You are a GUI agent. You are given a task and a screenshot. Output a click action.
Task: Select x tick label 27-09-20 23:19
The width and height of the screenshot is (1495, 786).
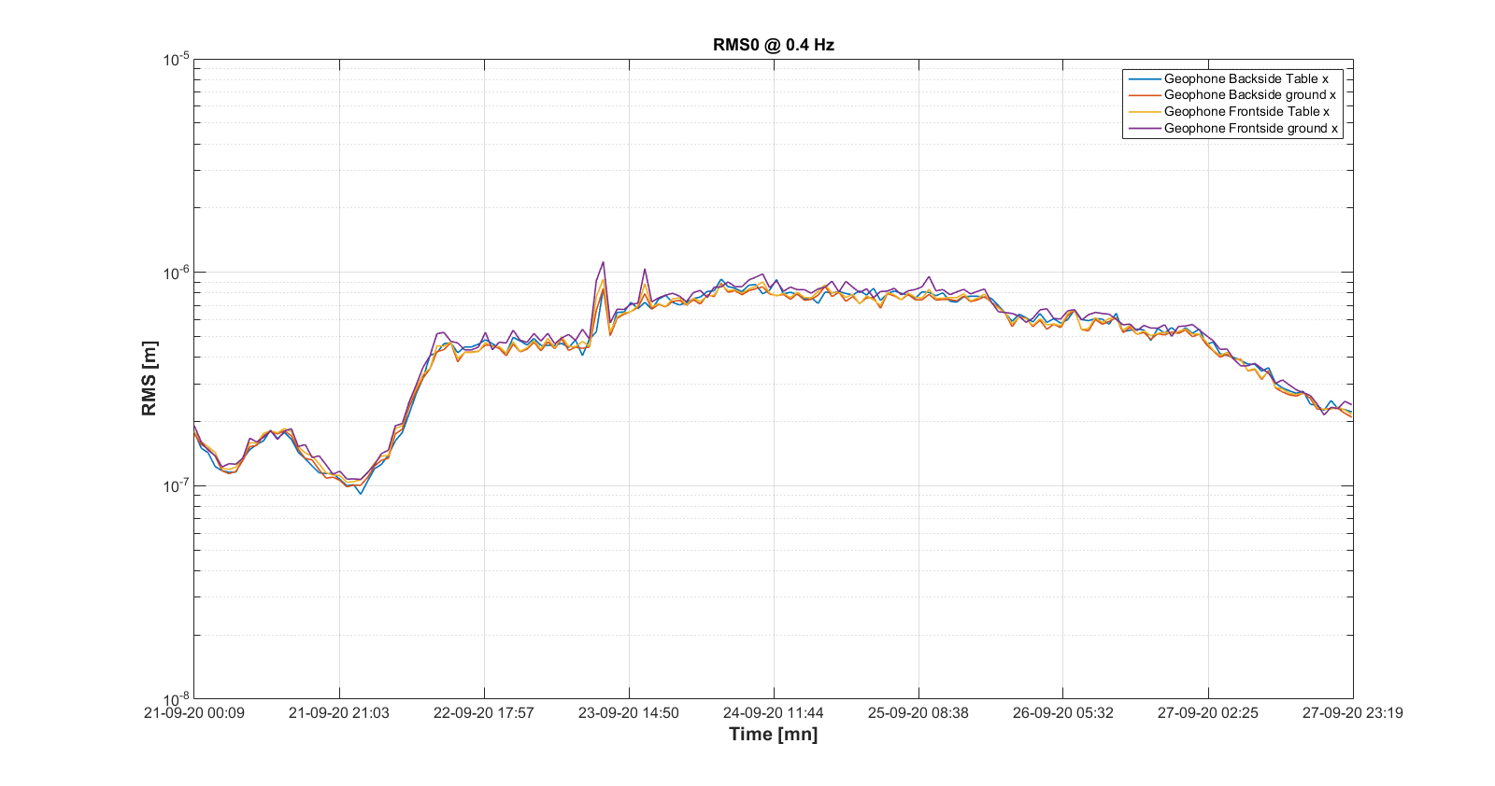tap(1353, 713)
